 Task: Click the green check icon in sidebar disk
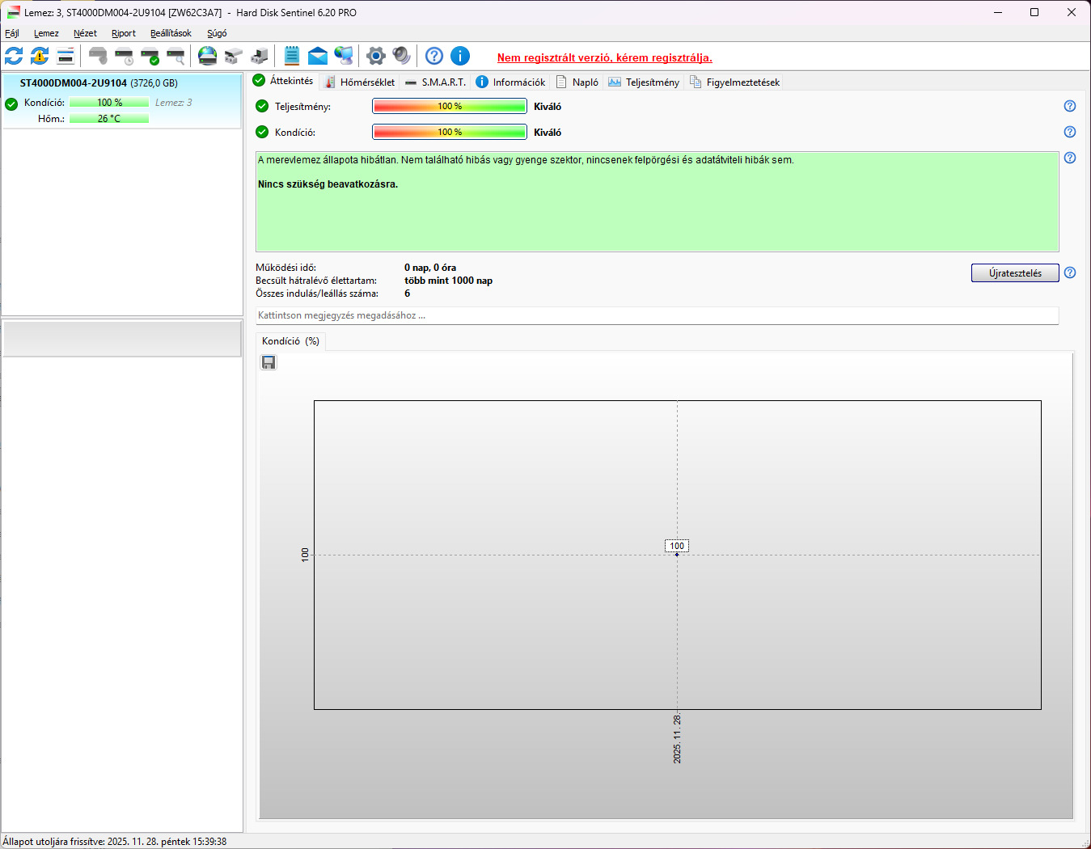[x=11, y=103]
